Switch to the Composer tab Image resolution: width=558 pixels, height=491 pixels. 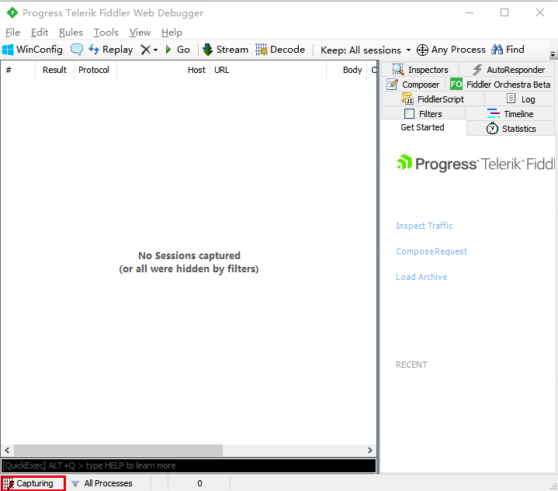tap(413, 85)
